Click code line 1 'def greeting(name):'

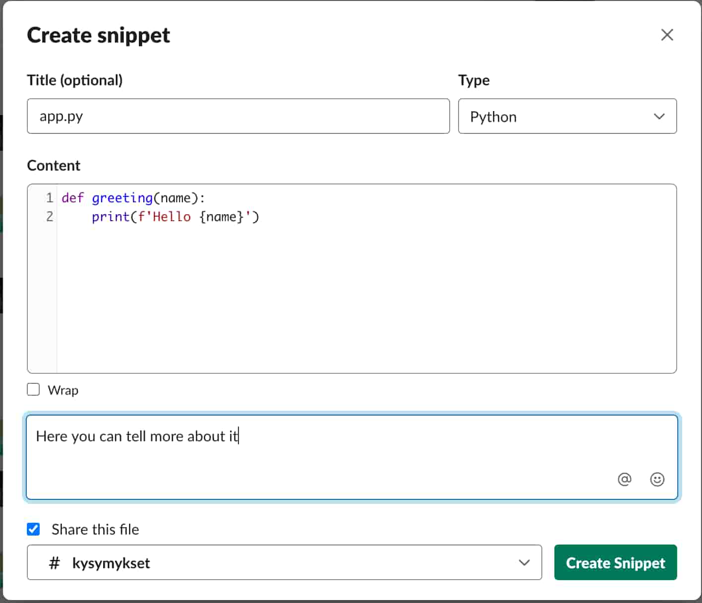point(133,198)
